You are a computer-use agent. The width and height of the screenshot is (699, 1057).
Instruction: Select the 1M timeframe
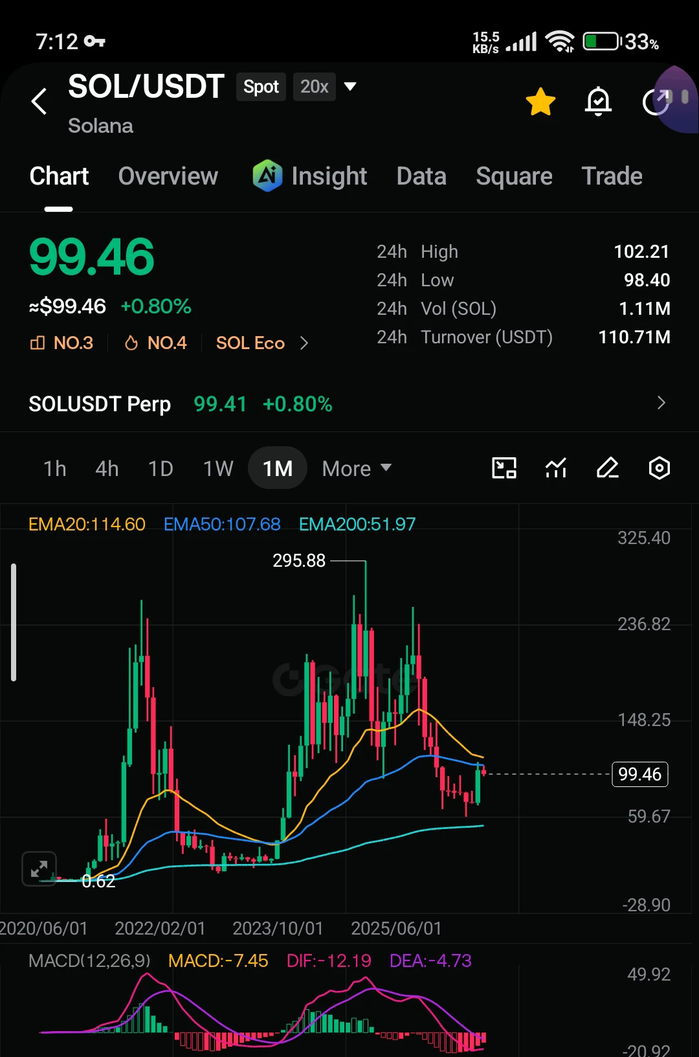pyautogui.click(x=278, y=468)
